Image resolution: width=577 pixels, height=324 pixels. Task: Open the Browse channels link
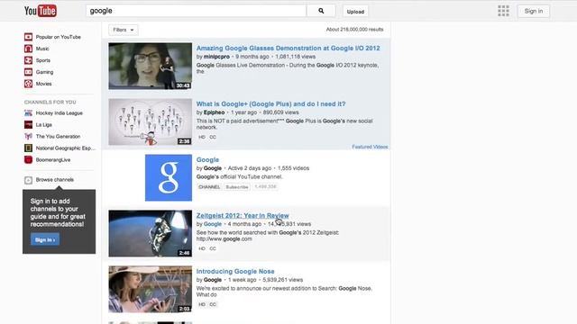coord(54,180)
